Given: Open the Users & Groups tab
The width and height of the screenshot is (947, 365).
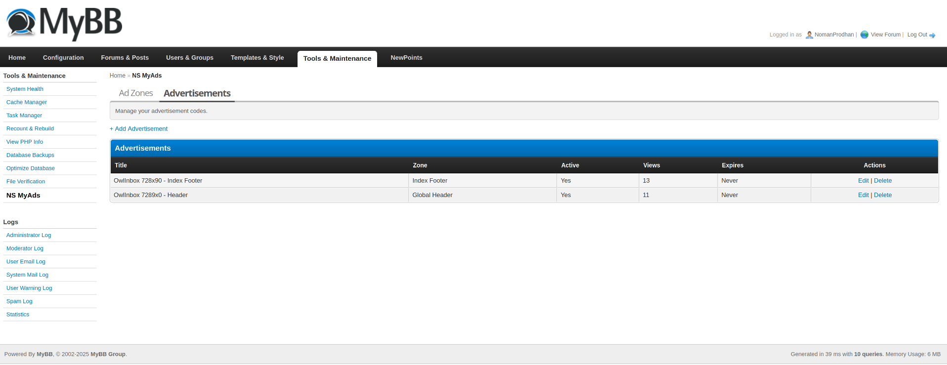Looking at the screenshot, I should pos(190,58).
